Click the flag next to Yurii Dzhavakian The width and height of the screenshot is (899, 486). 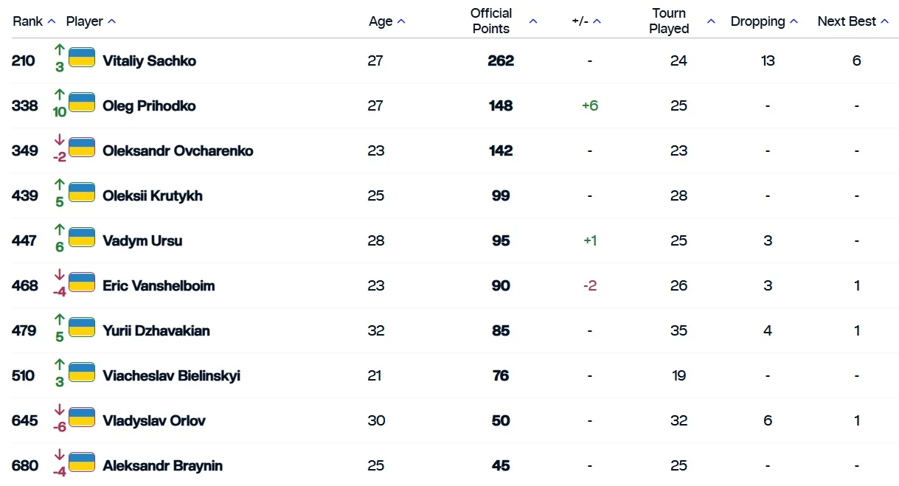tap(82, 327)
